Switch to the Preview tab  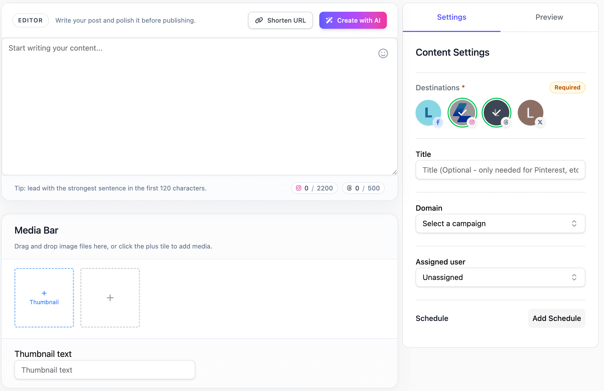click(x=549, y=17)
